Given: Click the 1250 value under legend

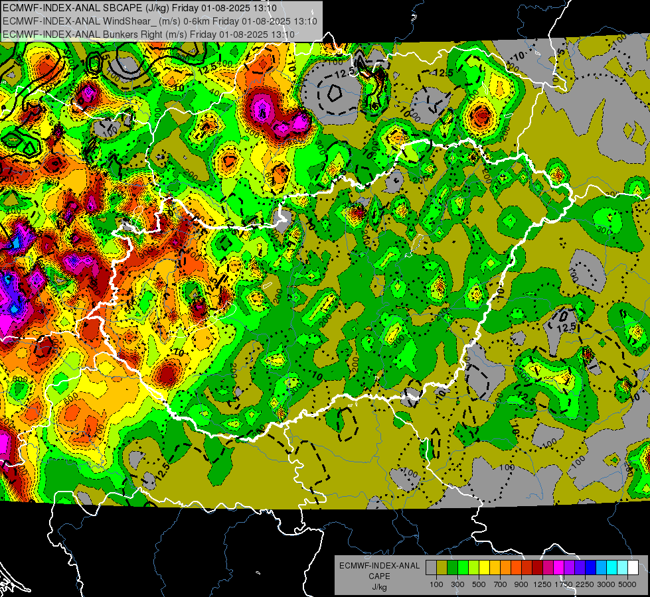Looking at the screenshot, I should pyautogui.click(x=542, y=584).
